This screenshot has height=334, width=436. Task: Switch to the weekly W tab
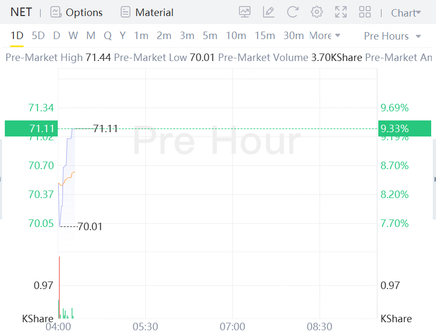click(x=73, y=36)
